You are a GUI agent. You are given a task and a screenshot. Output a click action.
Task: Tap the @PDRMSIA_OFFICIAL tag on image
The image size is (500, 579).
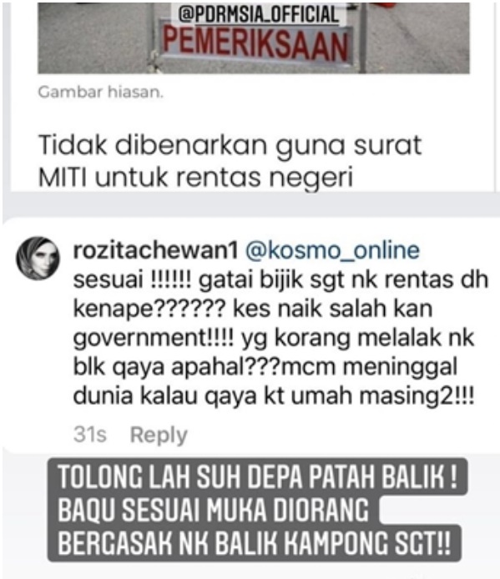(258, 15)
